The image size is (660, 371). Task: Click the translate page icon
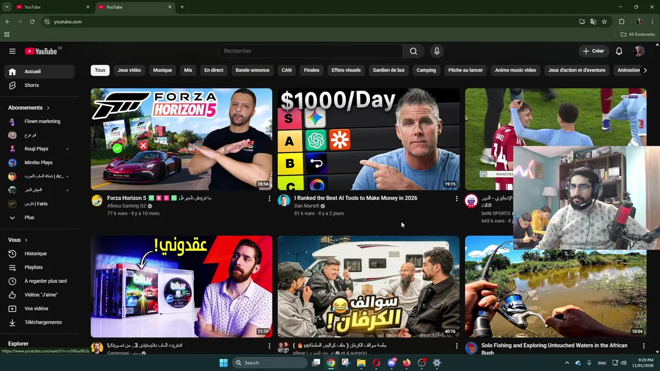593,22
